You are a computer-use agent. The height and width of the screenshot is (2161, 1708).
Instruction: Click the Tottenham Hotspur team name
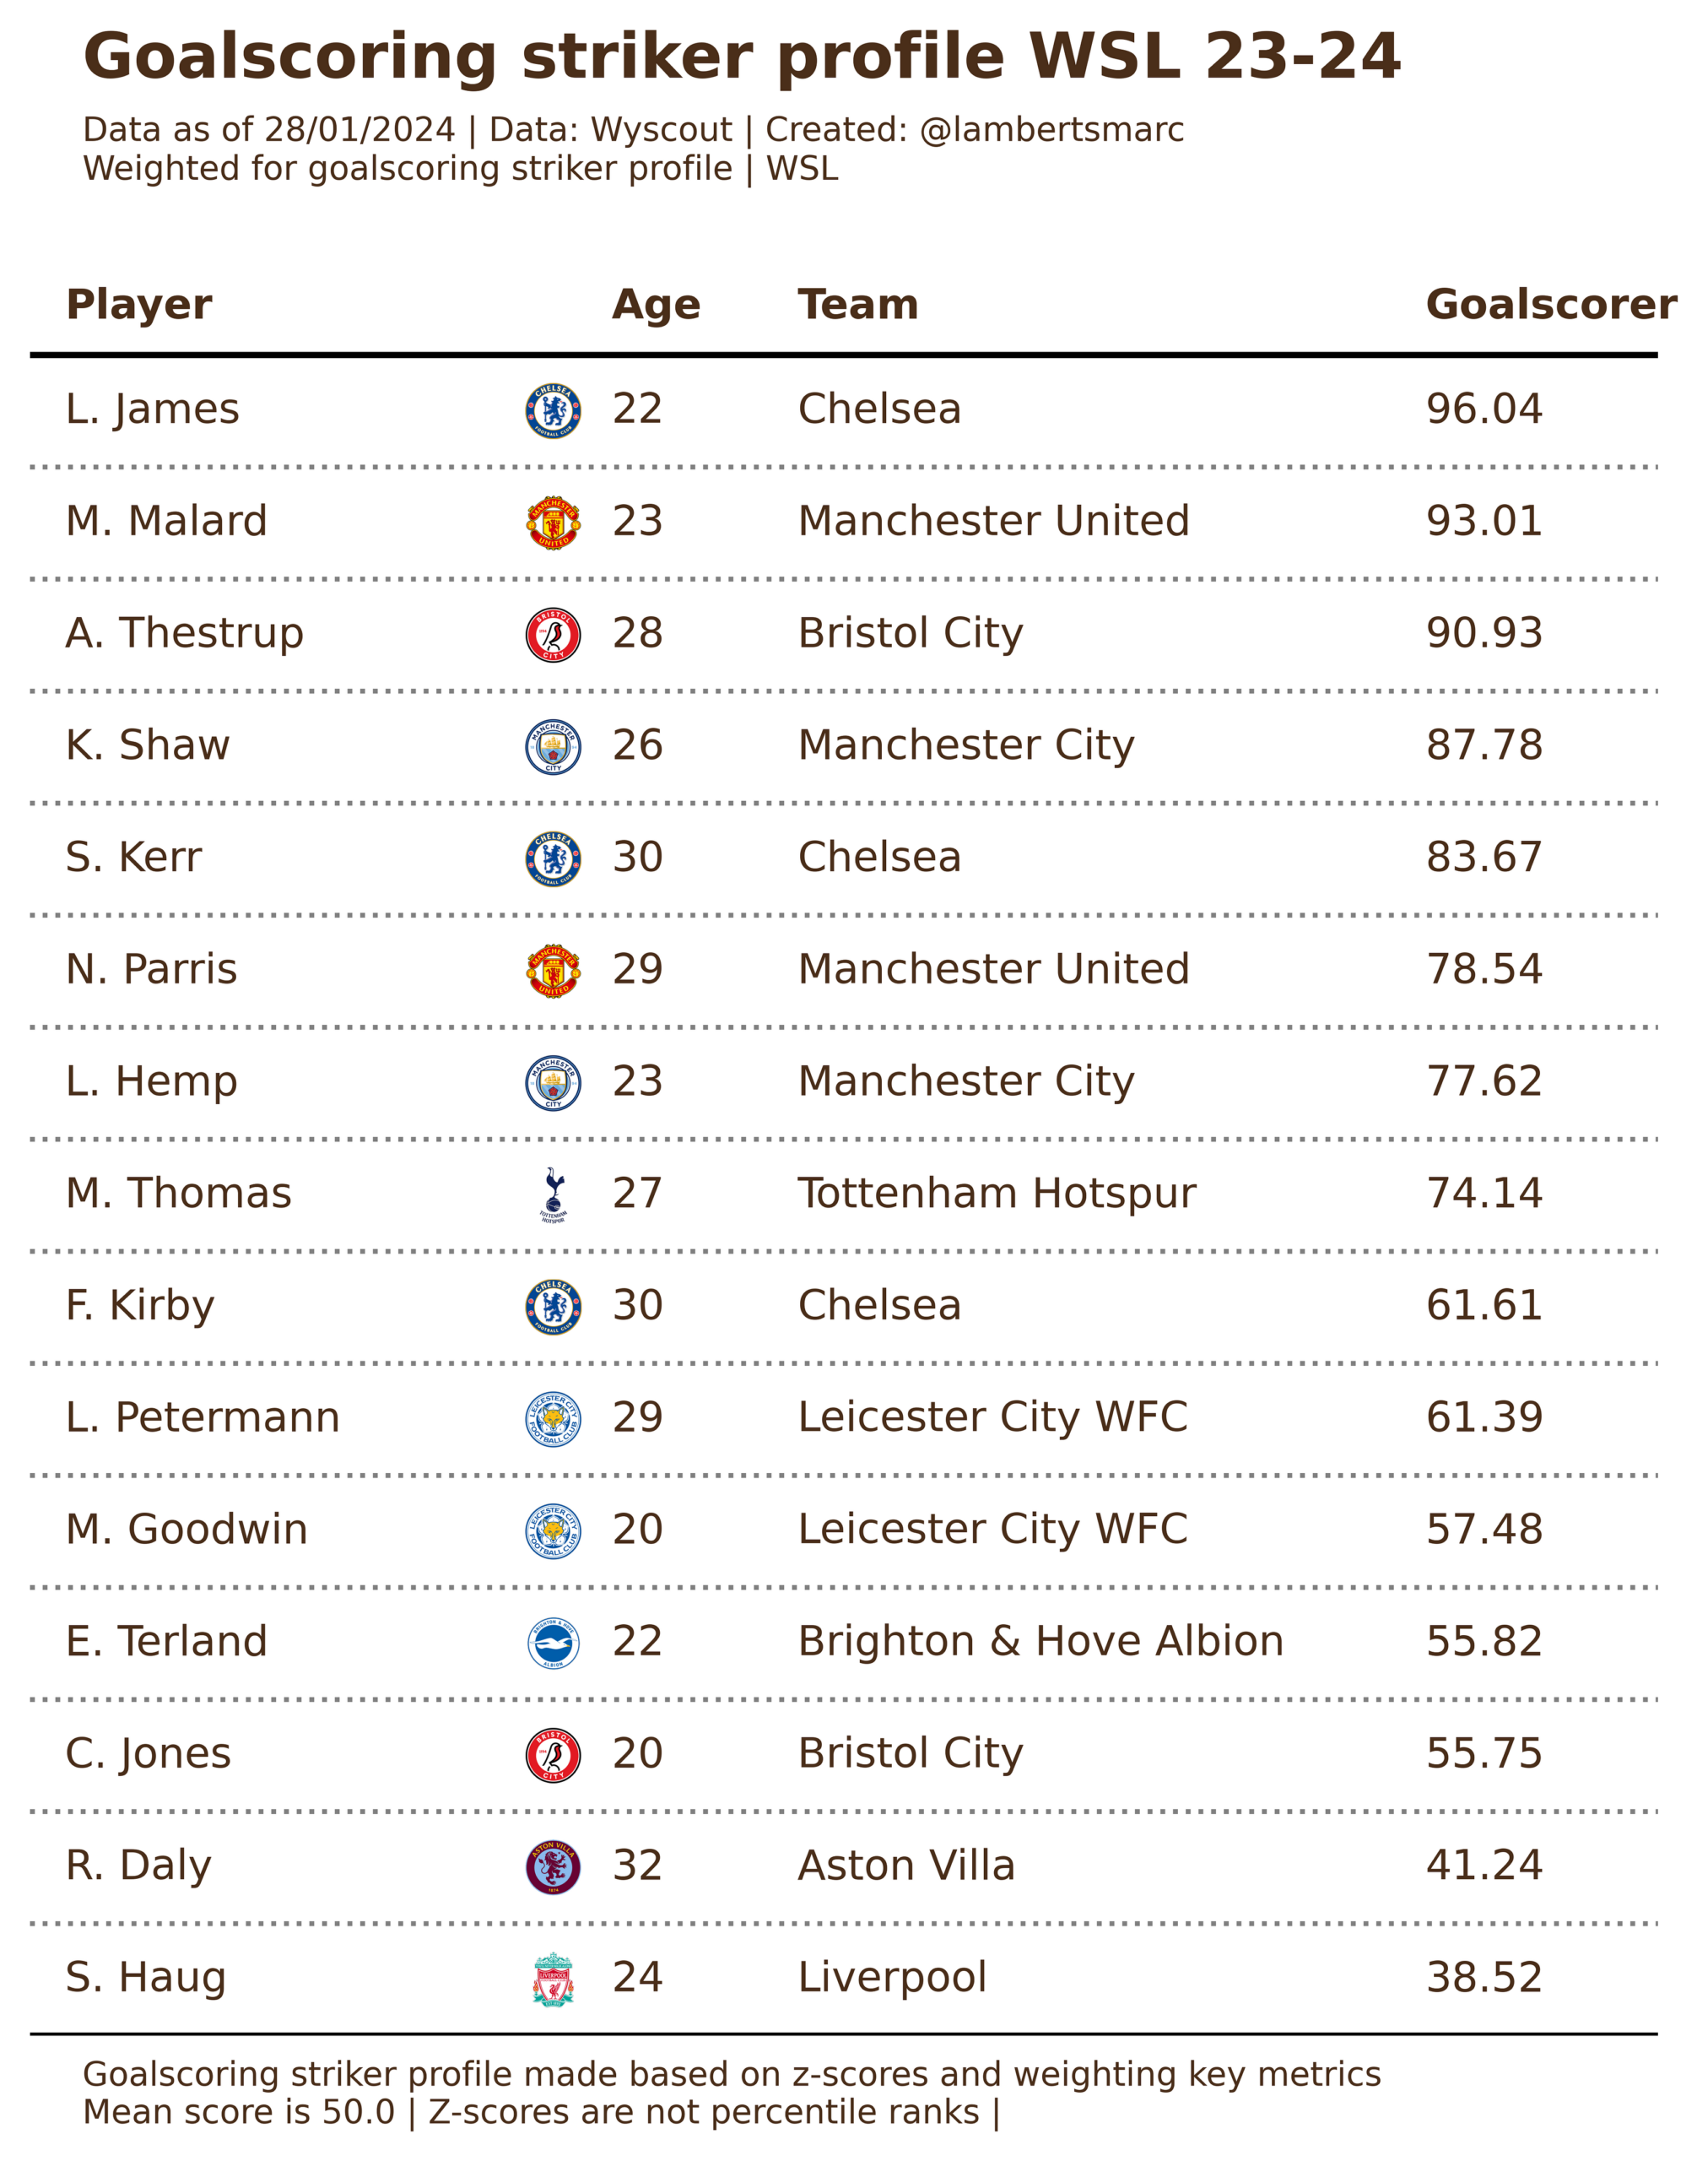click(x=996, y=1194)
